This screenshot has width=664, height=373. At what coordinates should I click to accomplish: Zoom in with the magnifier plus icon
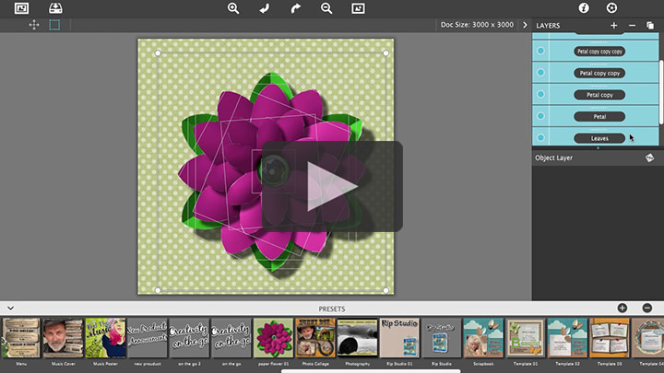(x=233, y=8)
